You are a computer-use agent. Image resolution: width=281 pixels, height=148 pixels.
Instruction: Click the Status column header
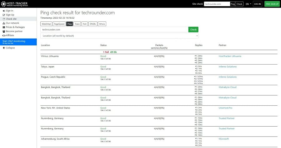click(103, 45)
